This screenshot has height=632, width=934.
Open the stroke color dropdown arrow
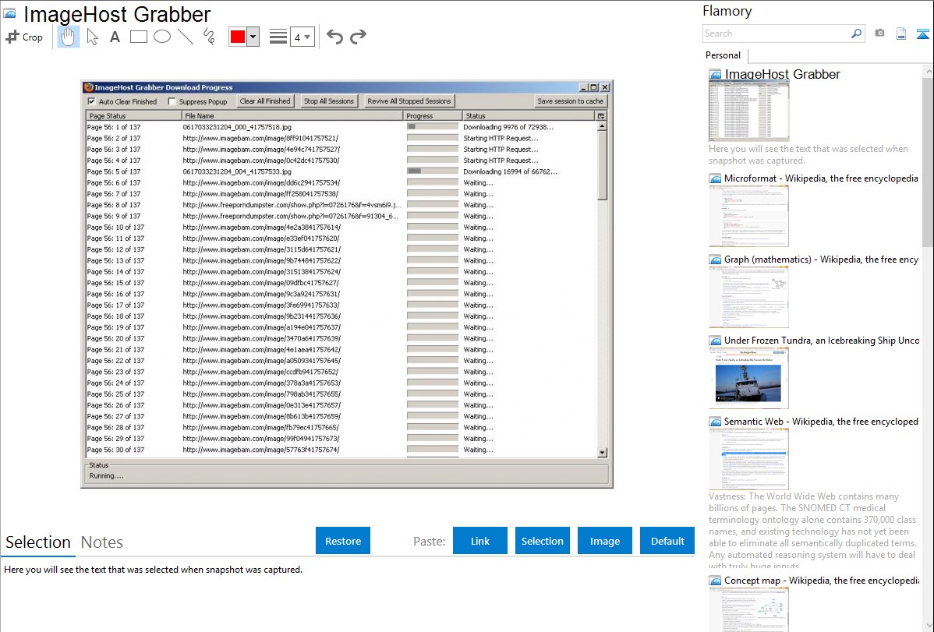253,36
